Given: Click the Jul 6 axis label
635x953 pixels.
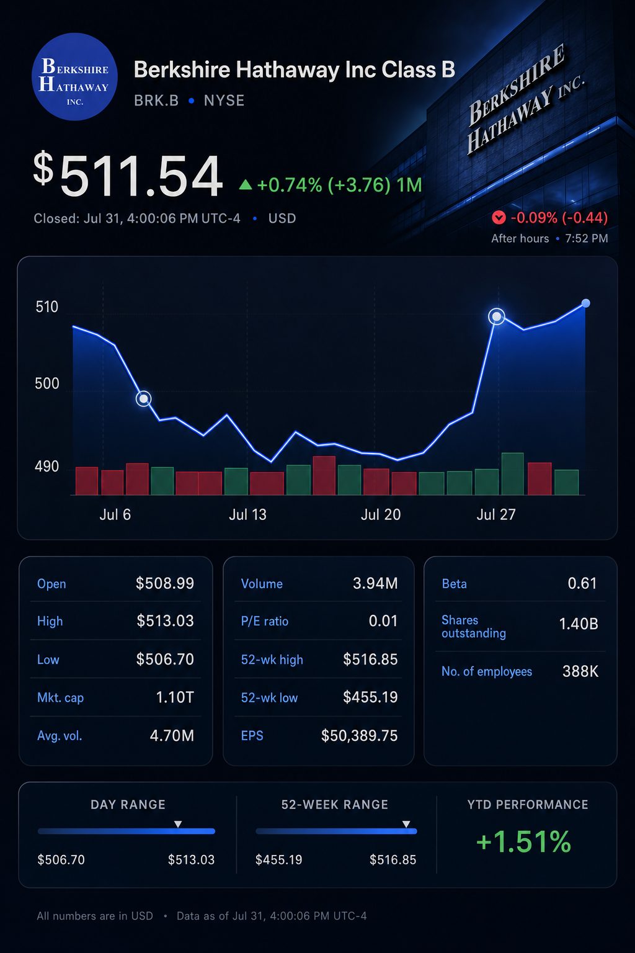Looking at the screenshot, I should coord(115,514).
